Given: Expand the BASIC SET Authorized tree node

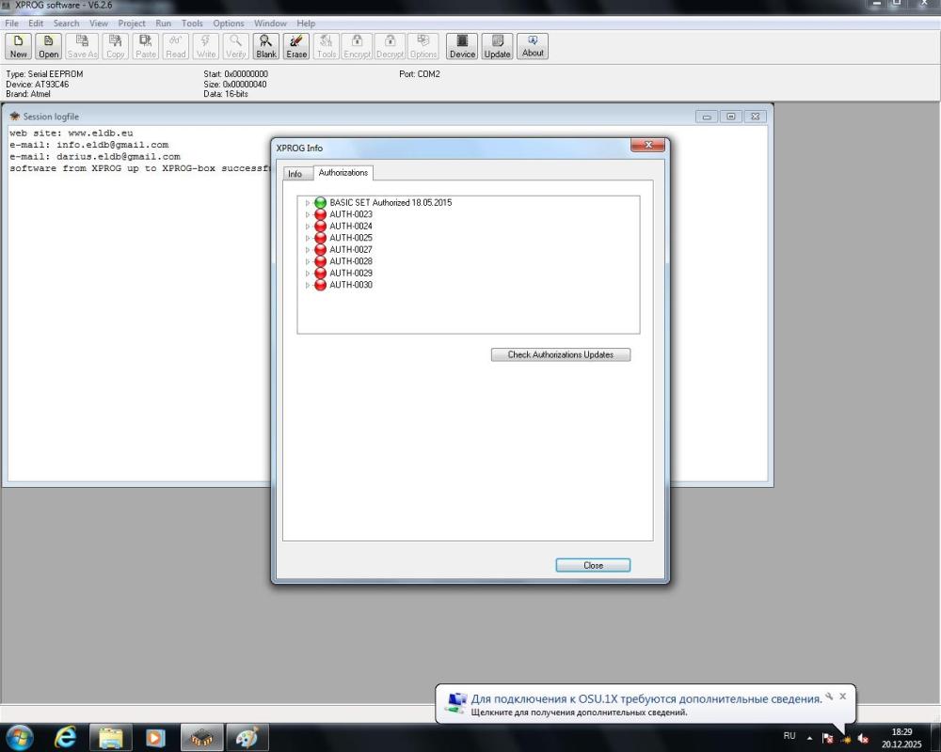Looking at the screenshot, I should coord(308,203).
